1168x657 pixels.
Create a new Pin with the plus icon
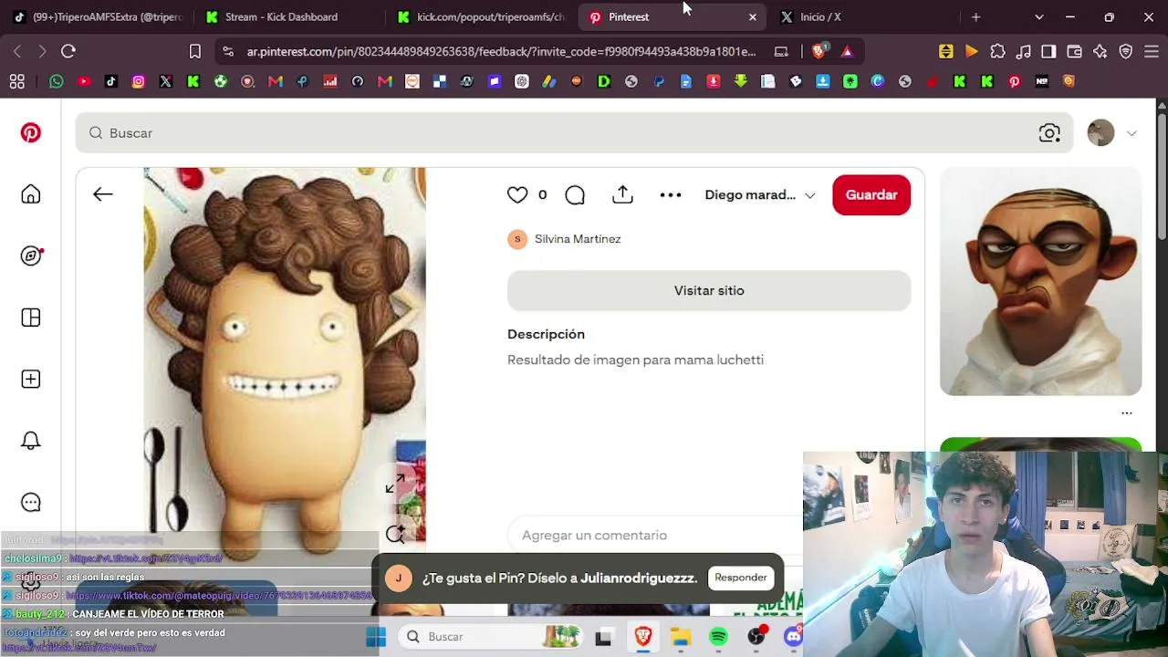31,380
